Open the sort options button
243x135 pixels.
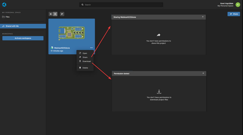tap(62, 14)
